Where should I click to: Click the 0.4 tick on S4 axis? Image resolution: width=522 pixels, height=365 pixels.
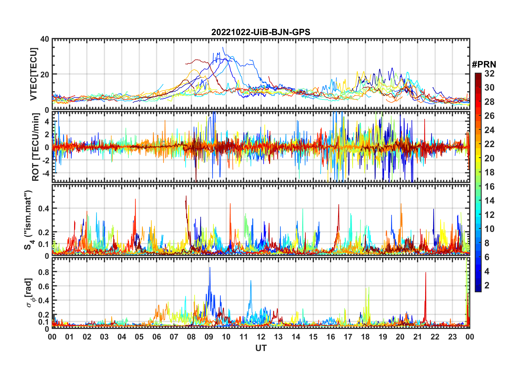44,209
